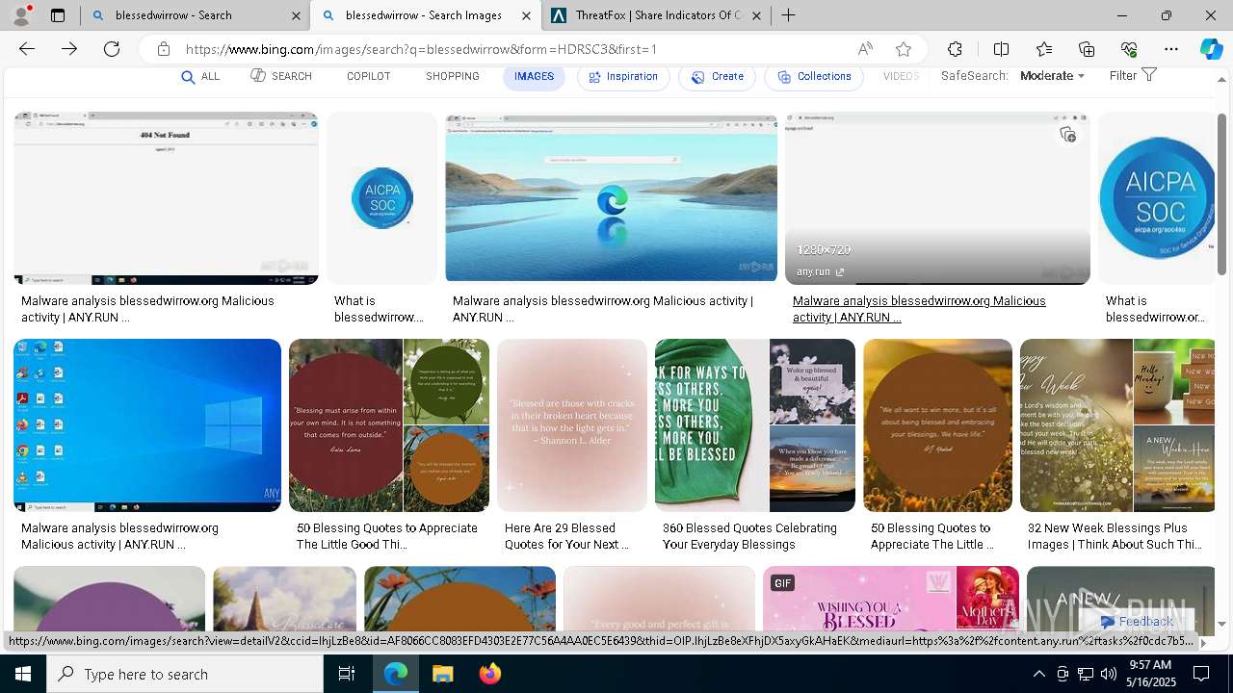Show hidden system tray icons
The height and width of the screenshot is (693, 1233).
pos(1038,674)
